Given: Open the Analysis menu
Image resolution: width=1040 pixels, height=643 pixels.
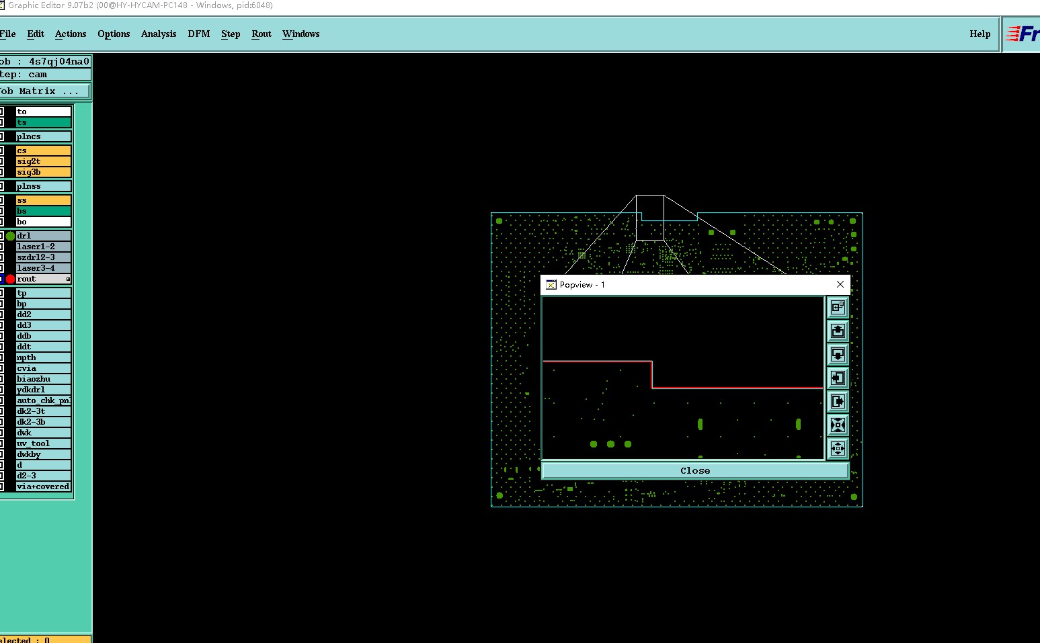Looking at the screenshot, I should point(159,34).
